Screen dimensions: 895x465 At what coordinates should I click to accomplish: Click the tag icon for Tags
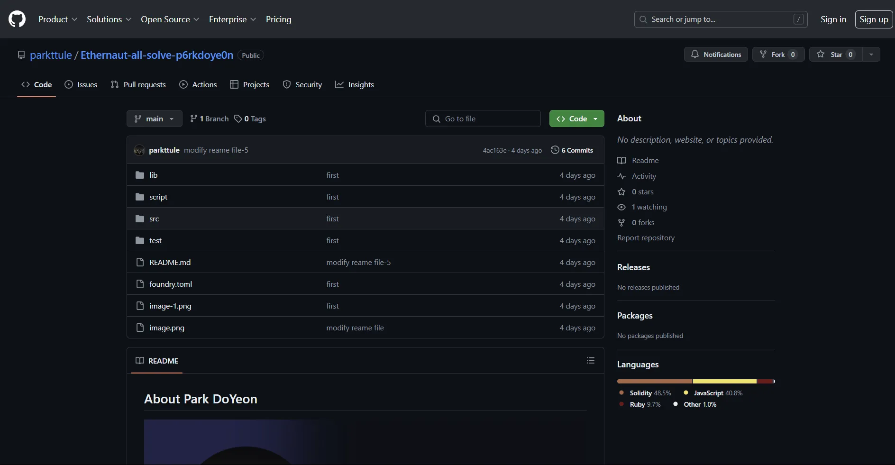coord(238,119)
